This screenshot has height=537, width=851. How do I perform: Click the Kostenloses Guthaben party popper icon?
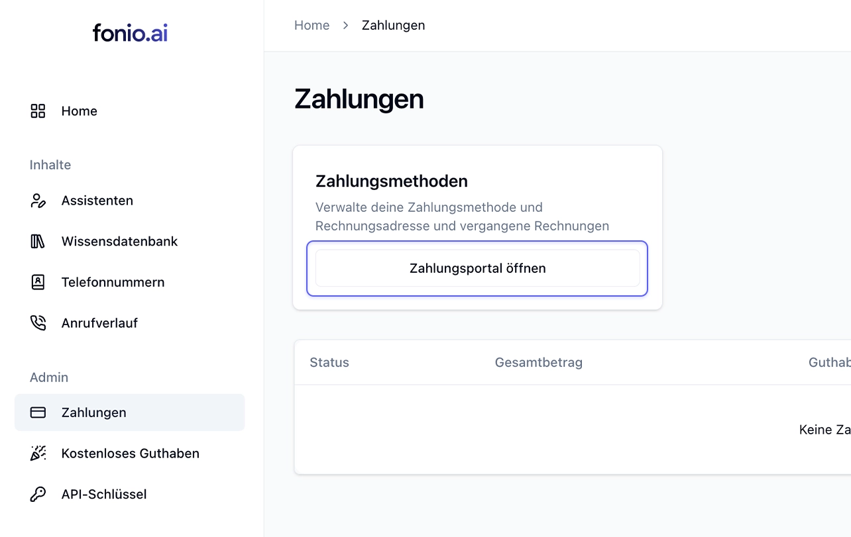pos(38,454)
